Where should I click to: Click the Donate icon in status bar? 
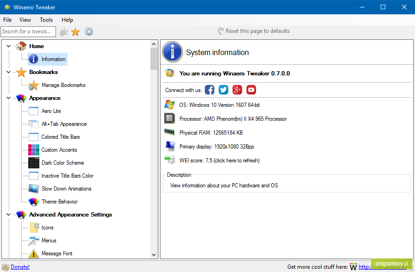pyautogui.click(x=5, y=267)
